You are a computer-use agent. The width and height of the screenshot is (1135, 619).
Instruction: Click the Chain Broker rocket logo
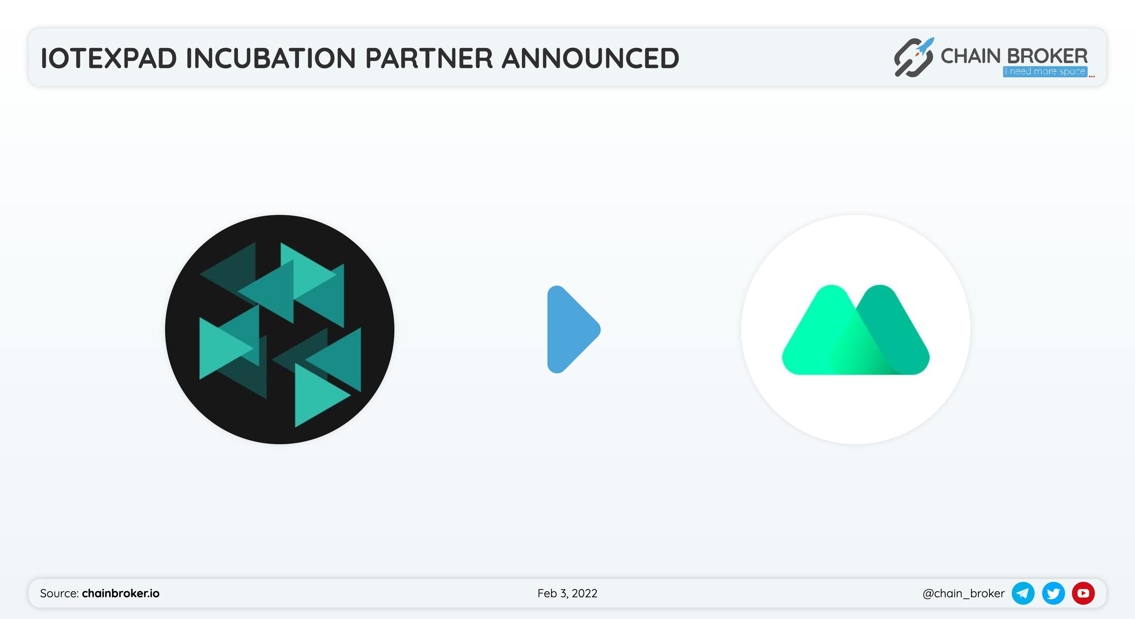[x=914, y=58]
